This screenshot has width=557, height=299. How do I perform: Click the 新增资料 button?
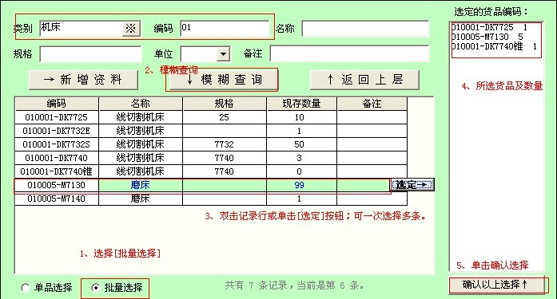[x=83, y=80]
